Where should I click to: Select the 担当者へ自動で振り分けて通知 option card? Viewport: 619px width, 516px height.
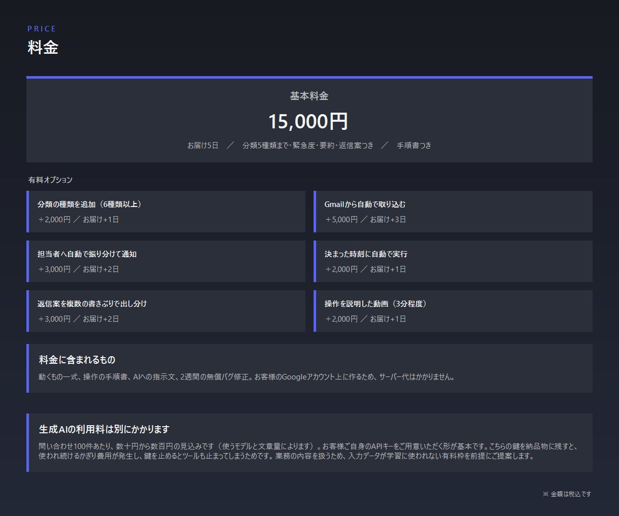pyautogui.click(x=166, y=261)
